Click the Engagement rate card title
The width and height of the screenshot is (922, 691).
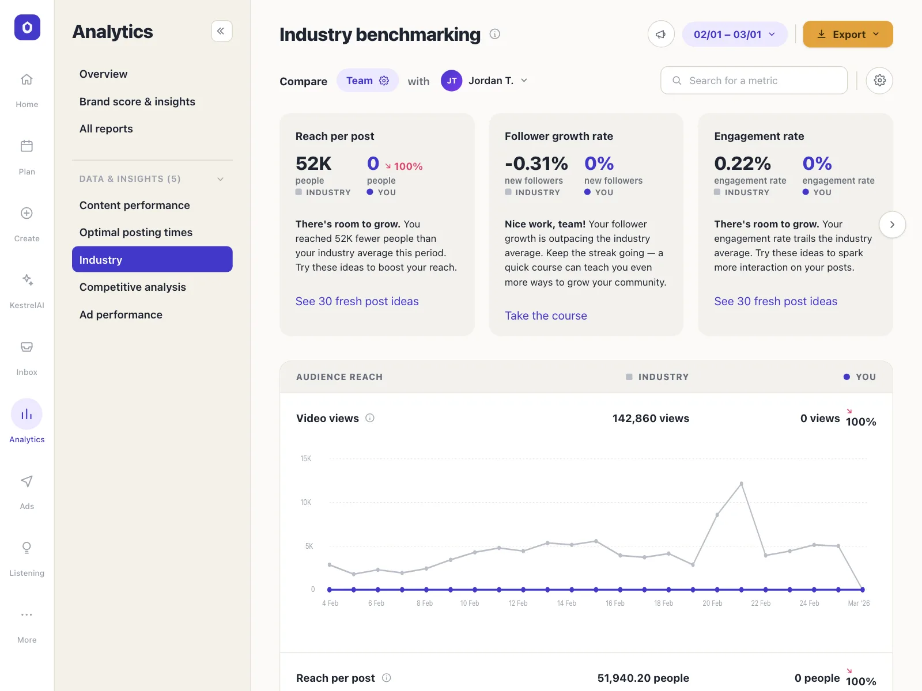759,136
